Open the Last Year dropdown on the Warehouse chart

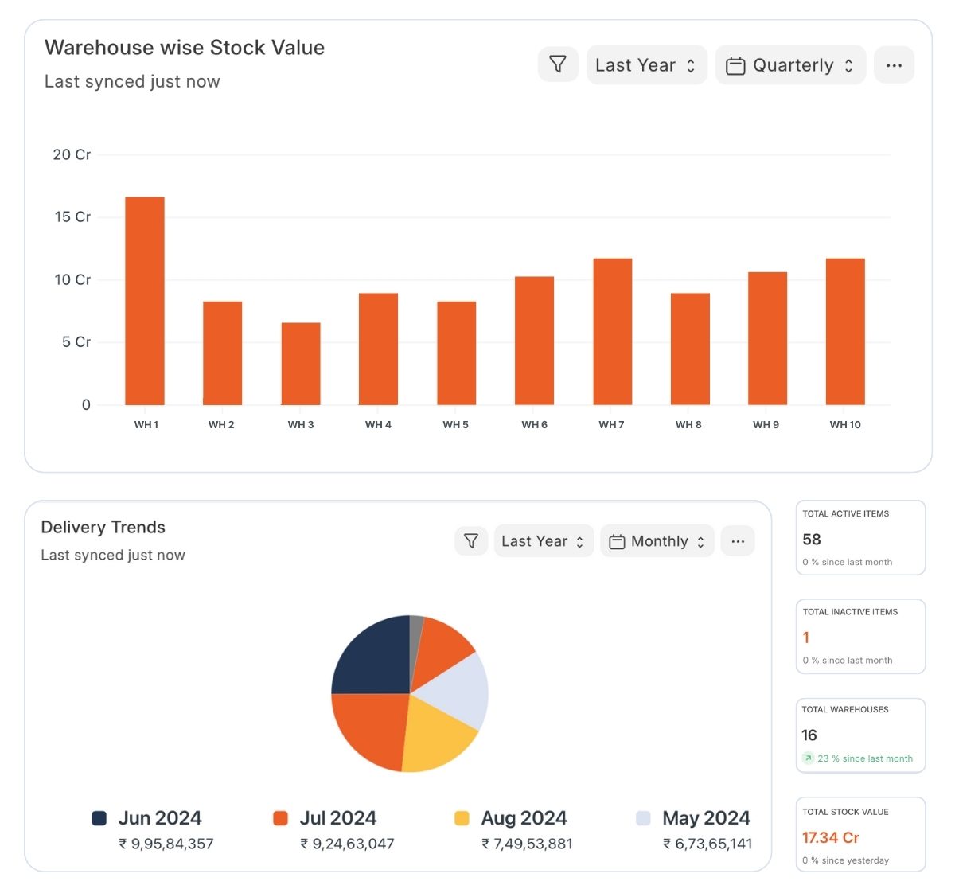(x=646, y=65)
